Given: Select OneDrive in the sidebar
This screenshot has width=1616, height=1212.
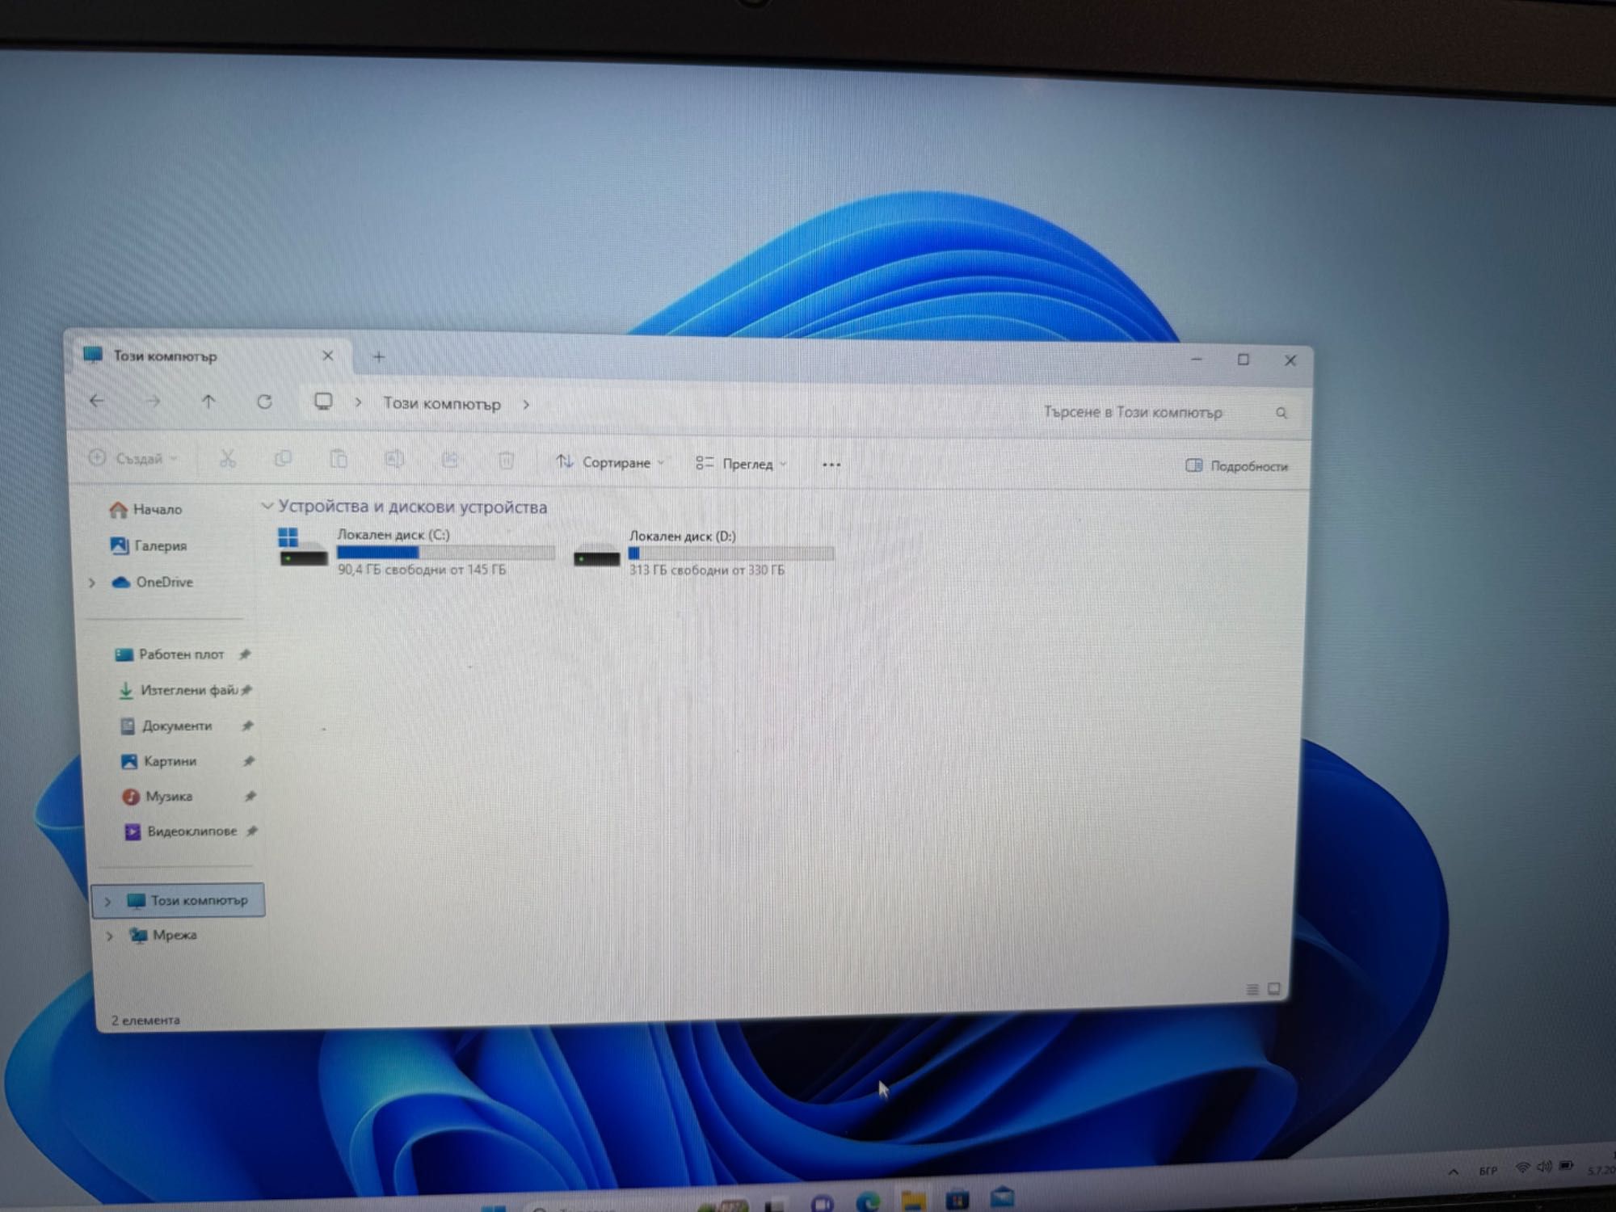Looking at the screenshot, I should tap(154, 582).
